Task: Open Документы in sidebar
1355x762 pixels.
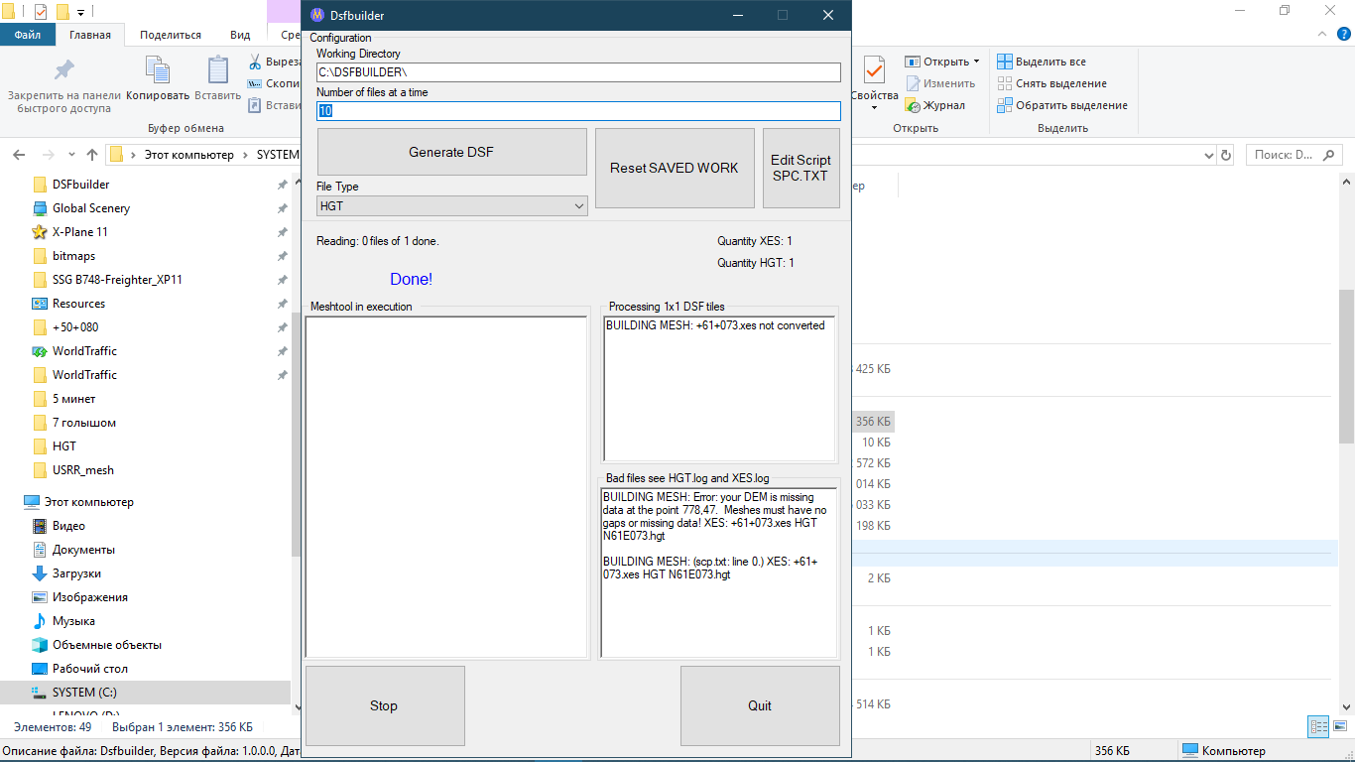Action: tap(83, 550)
